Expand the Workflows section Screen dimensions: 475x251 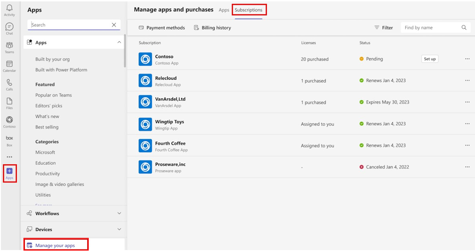pos(119,213)
